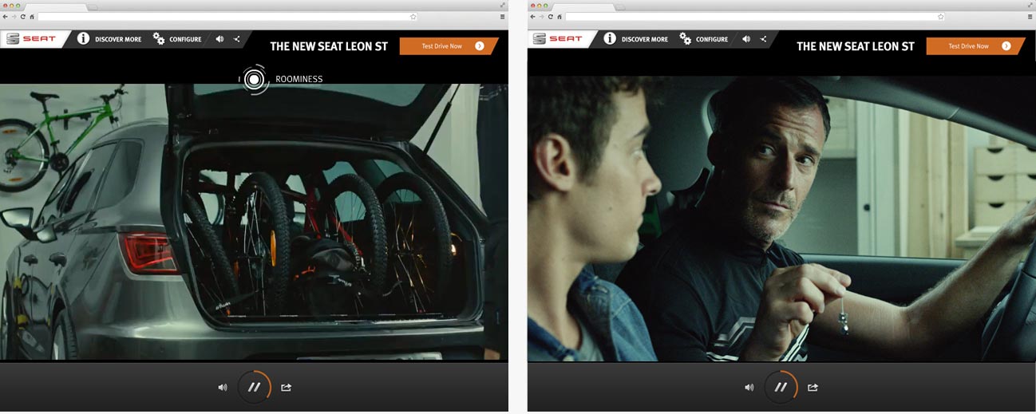Focus address bar in bike-trunk window

[227, 16]
